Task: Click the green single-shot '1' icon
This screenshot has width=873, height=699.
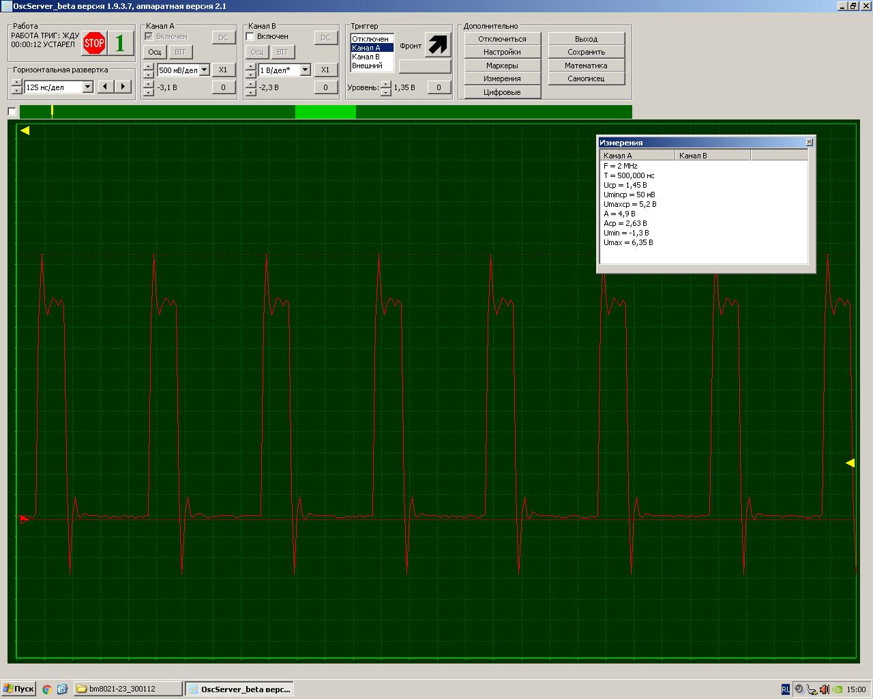Action: click(x=121, y=44)
